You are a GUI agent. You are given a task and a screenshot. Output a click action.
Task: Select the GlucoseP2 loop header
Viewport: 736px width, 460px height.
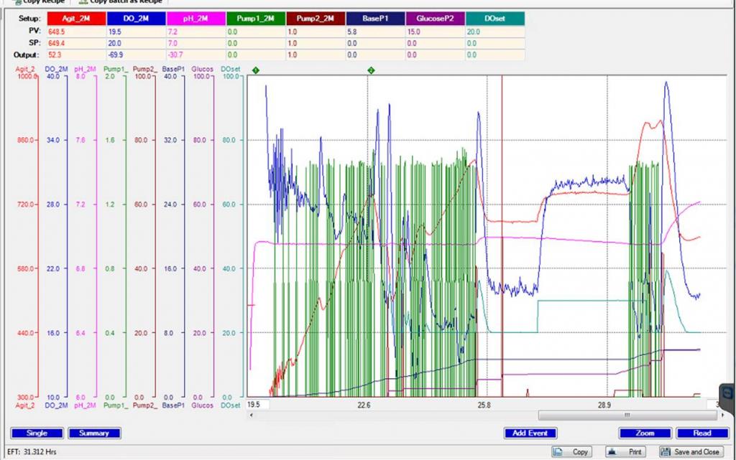tap(435, 19)
